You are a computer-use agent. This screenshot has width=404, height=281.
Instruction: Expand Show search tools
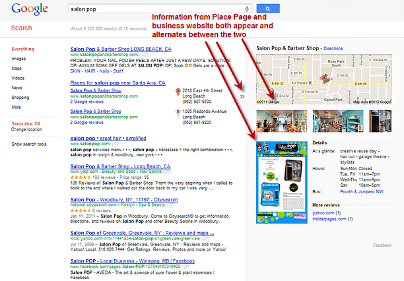click(29, 144)
